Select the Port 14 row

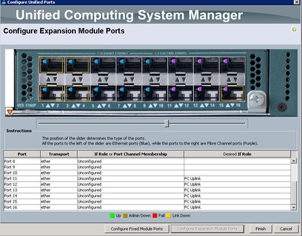147,196
